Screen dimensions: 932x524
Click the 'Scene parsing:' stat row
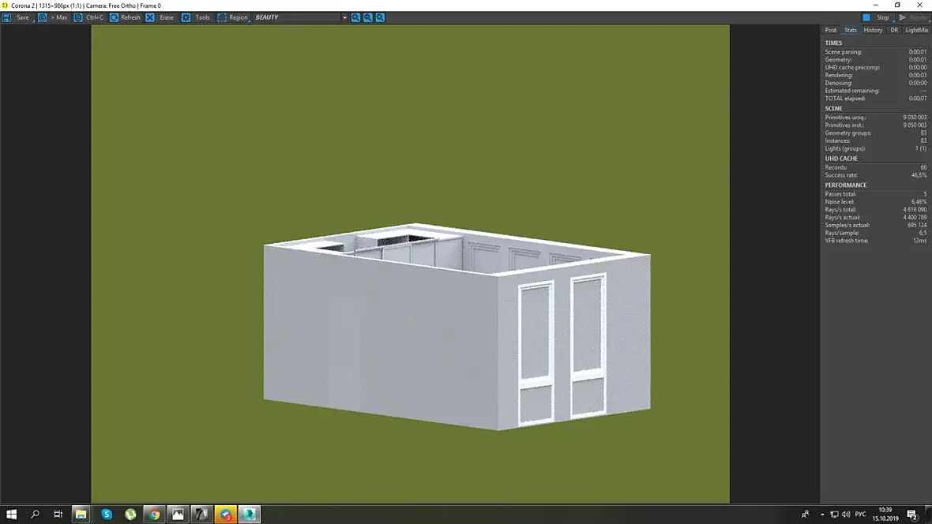tap(876, 52)
